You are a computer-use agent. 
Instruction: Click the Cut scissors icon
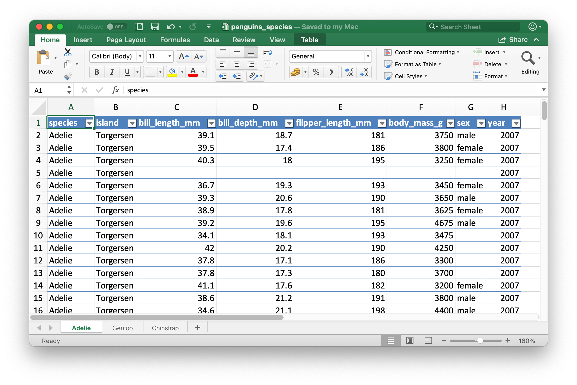(68, 52)
